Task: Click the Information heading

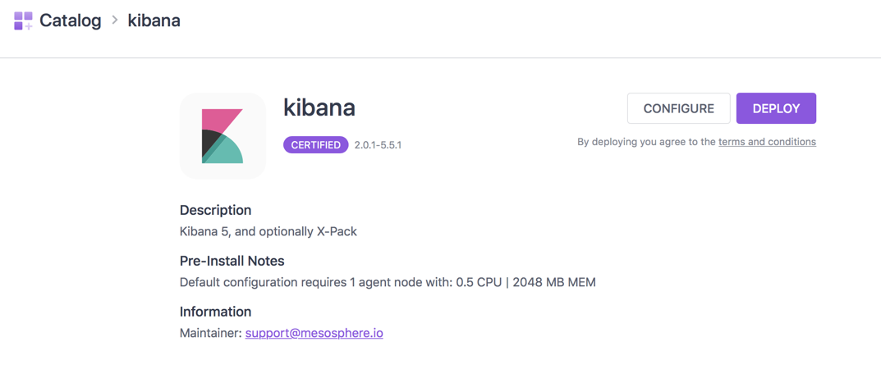Action: pos(215,312)
